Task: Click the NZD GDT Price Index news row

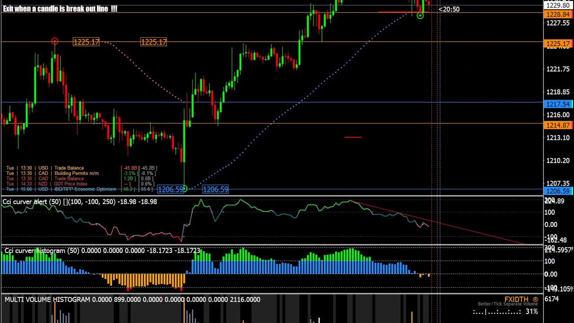Action: coord(81,184)
